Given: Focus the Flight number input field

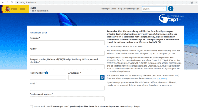Looking at the screenshot, I should coord(48,78).
